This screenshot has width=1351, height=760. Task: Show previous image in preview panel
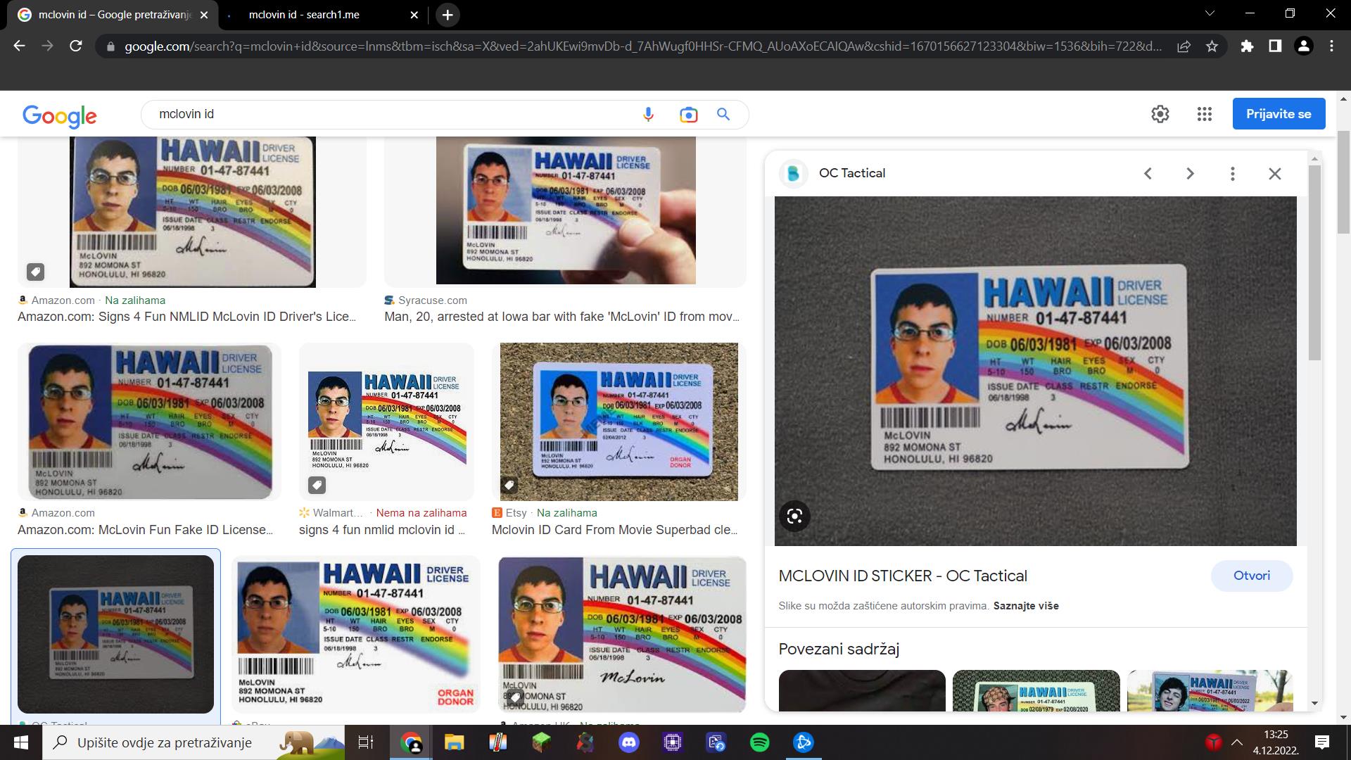pyautogui.click(x=1148, y=174)
